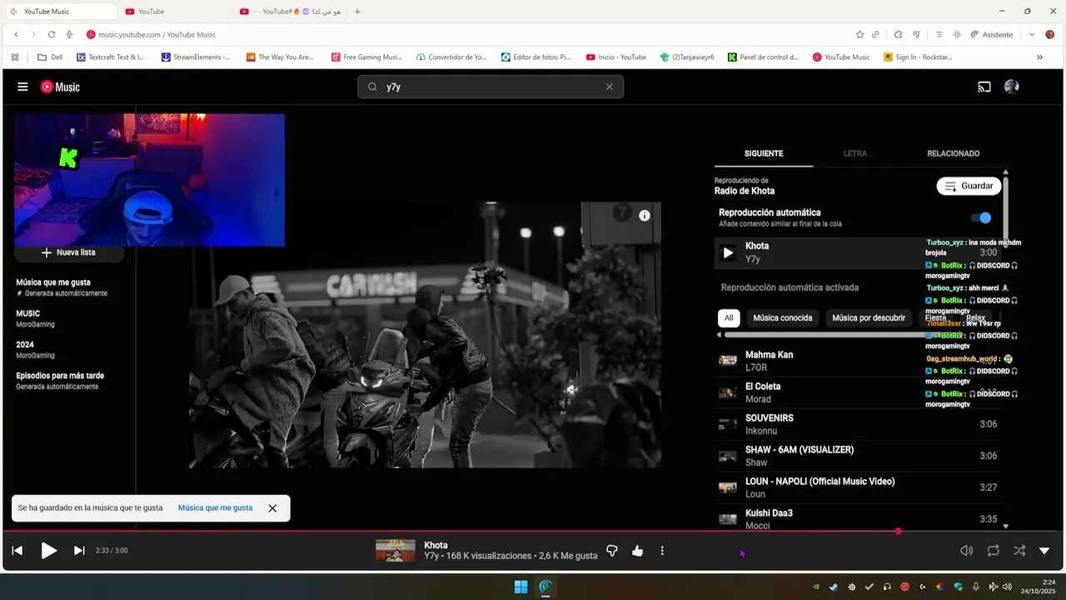
Task: Select the All filter chip
Action: coord(729,317)
